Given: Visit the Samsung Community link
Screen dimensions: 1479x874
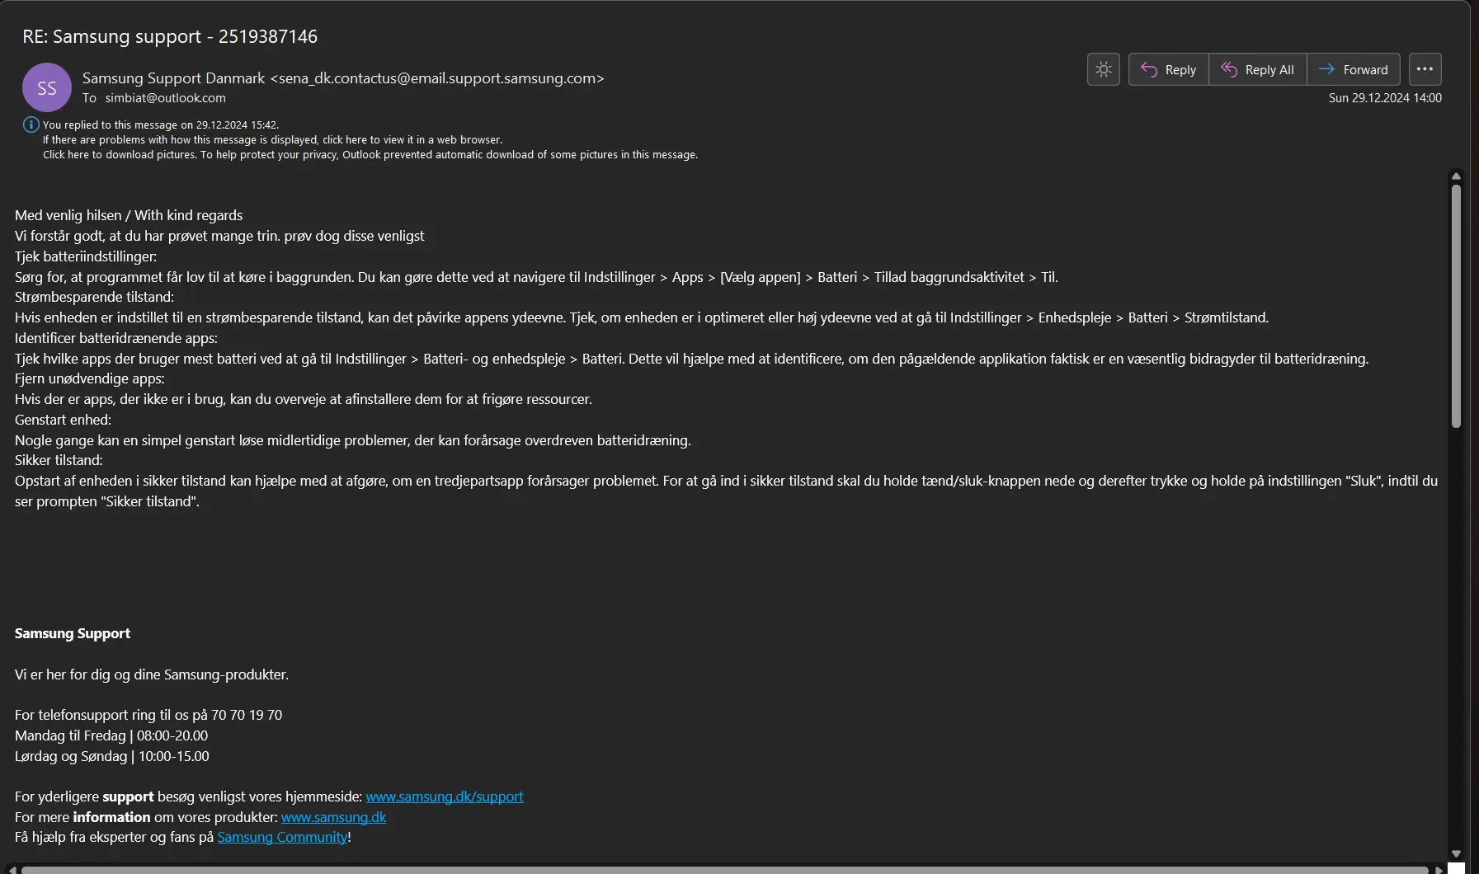Looking at the screenshot, I should [282, 837].
